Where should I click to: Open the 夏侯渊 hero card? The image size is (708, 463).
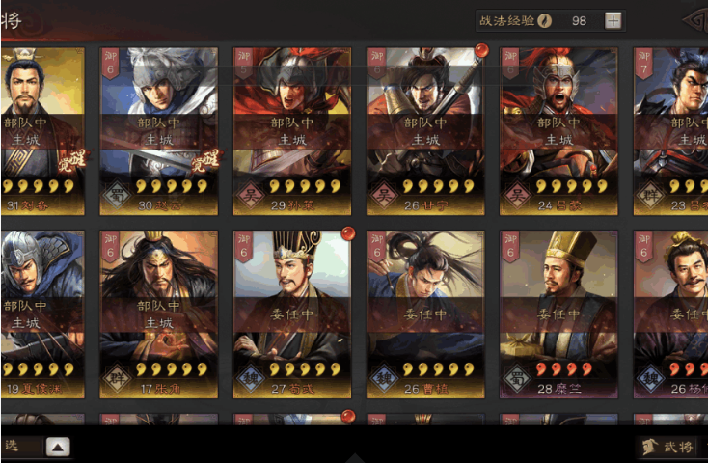(x=42, y=314)
